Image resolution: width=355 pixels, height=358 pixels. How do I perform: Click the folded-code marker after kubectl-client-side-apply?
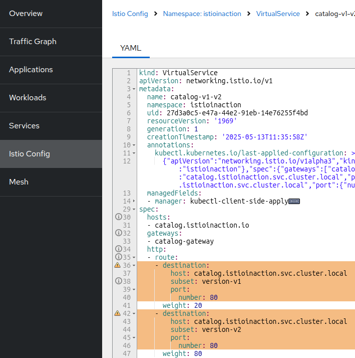(294, 202)
